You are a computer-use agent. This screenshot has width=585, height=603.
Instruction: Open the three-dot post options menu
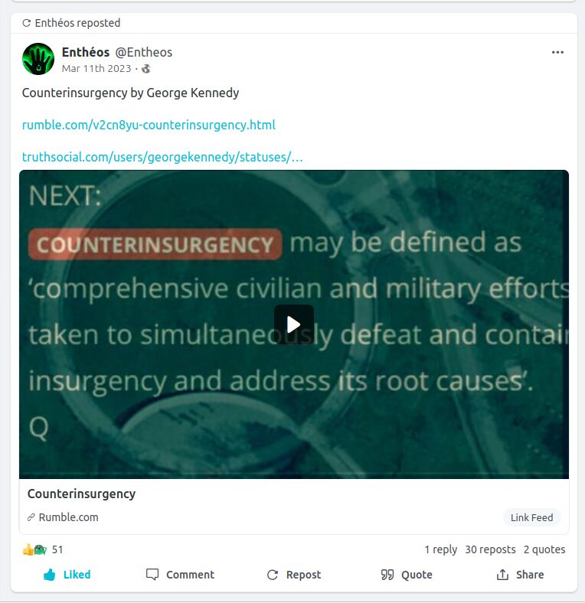coord(557,52)
